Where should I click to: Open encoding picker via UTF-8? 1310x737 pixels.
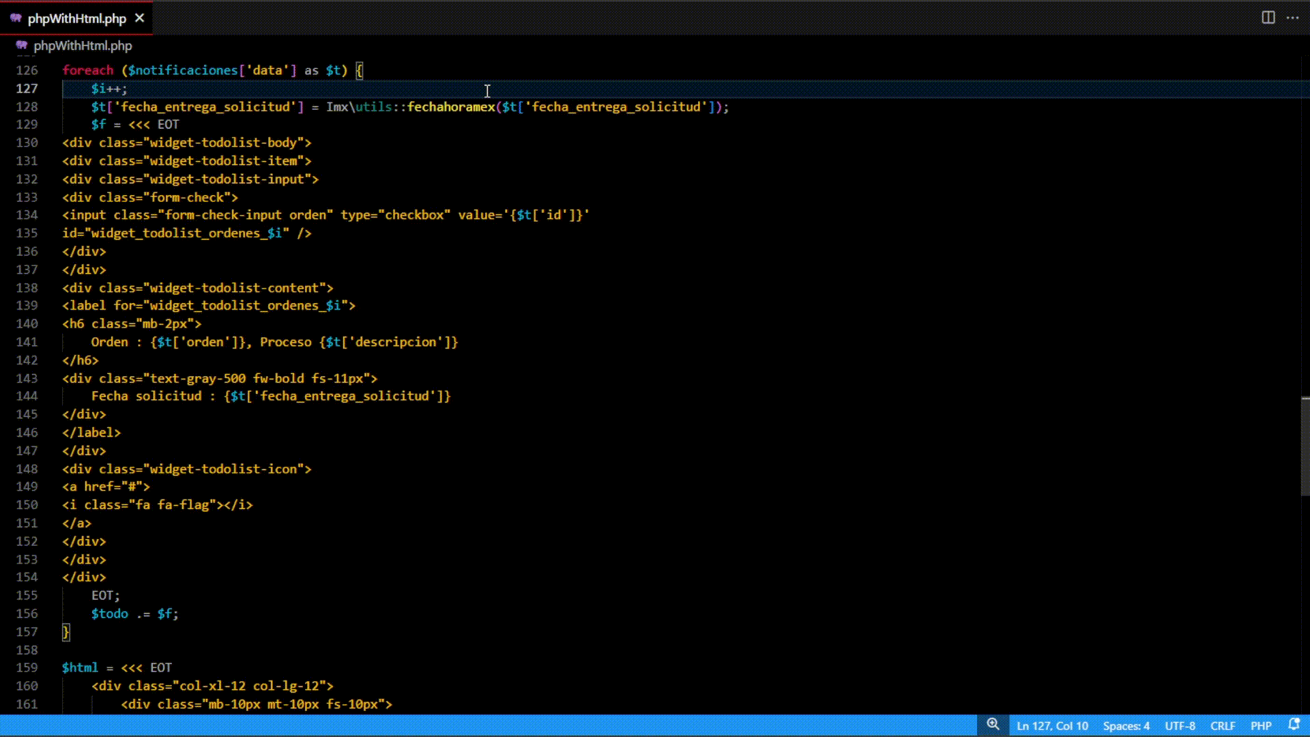[x=1180, y=725]
